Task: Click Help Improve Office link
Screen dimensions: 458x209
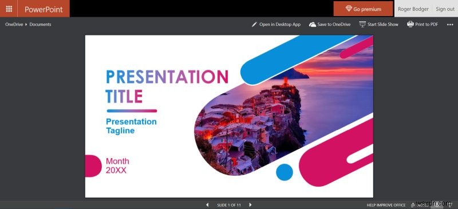Action: click(x=386, y=205)
